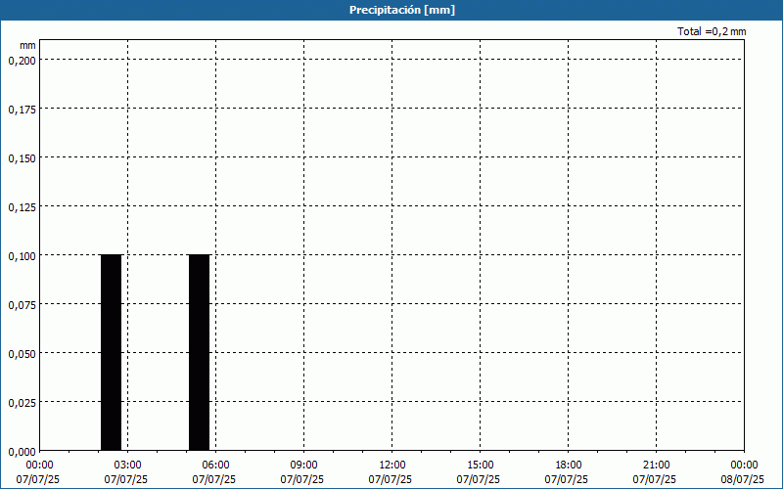The height and width of the screenshot is (489, 783).
Task: Click the 18:00 07/07/25 time label
Action: (567, 472)
